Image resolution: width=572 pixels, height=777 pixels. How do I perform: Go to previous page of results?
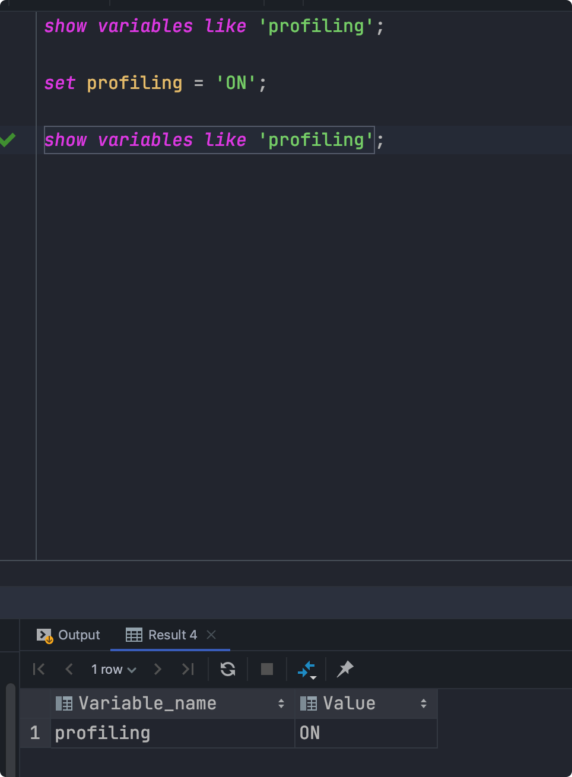(x=69, y=669)
